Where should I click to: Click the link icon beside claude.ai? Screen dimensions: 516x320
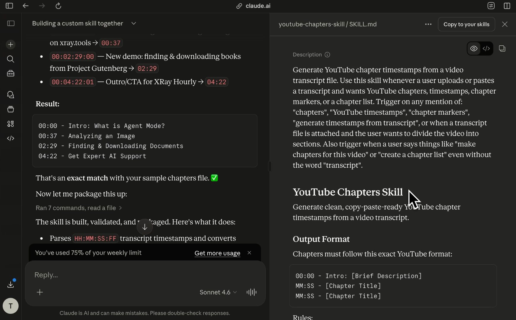(x=239, y=6)
